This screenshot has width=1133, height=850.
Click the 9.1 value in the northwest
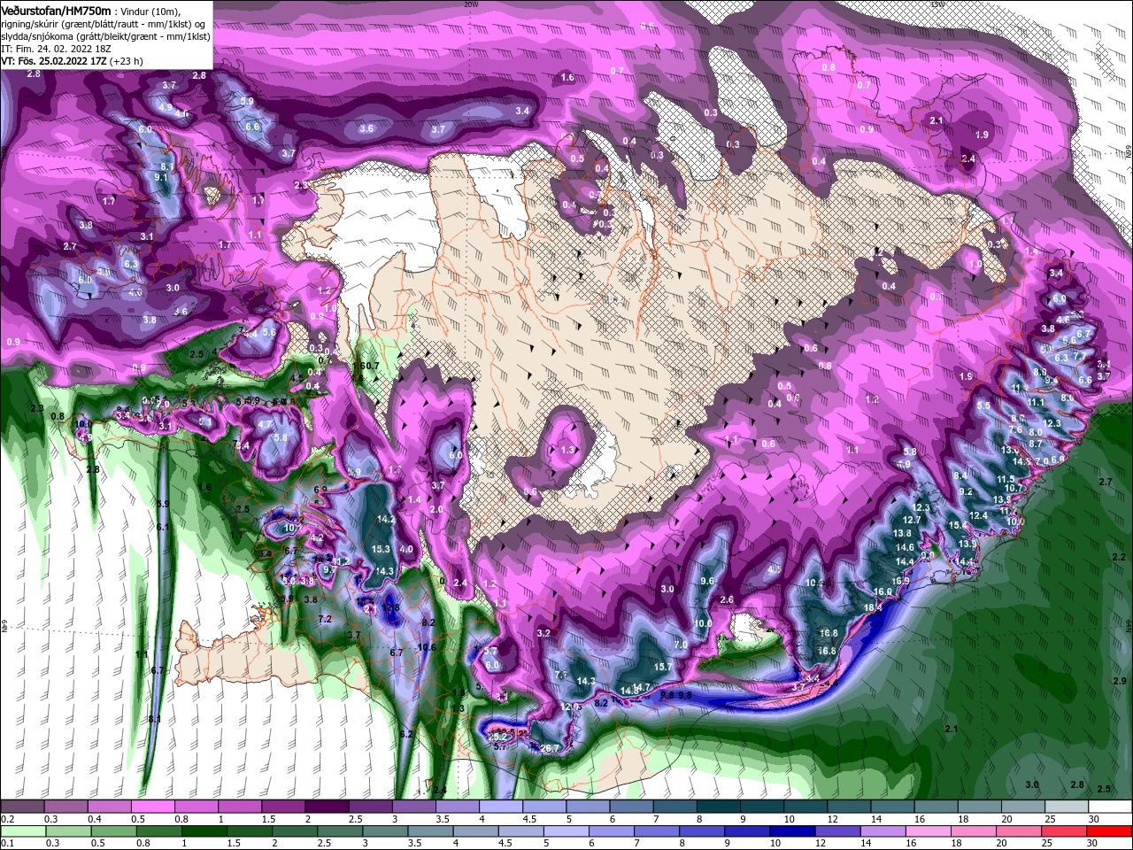pos(161,177)
